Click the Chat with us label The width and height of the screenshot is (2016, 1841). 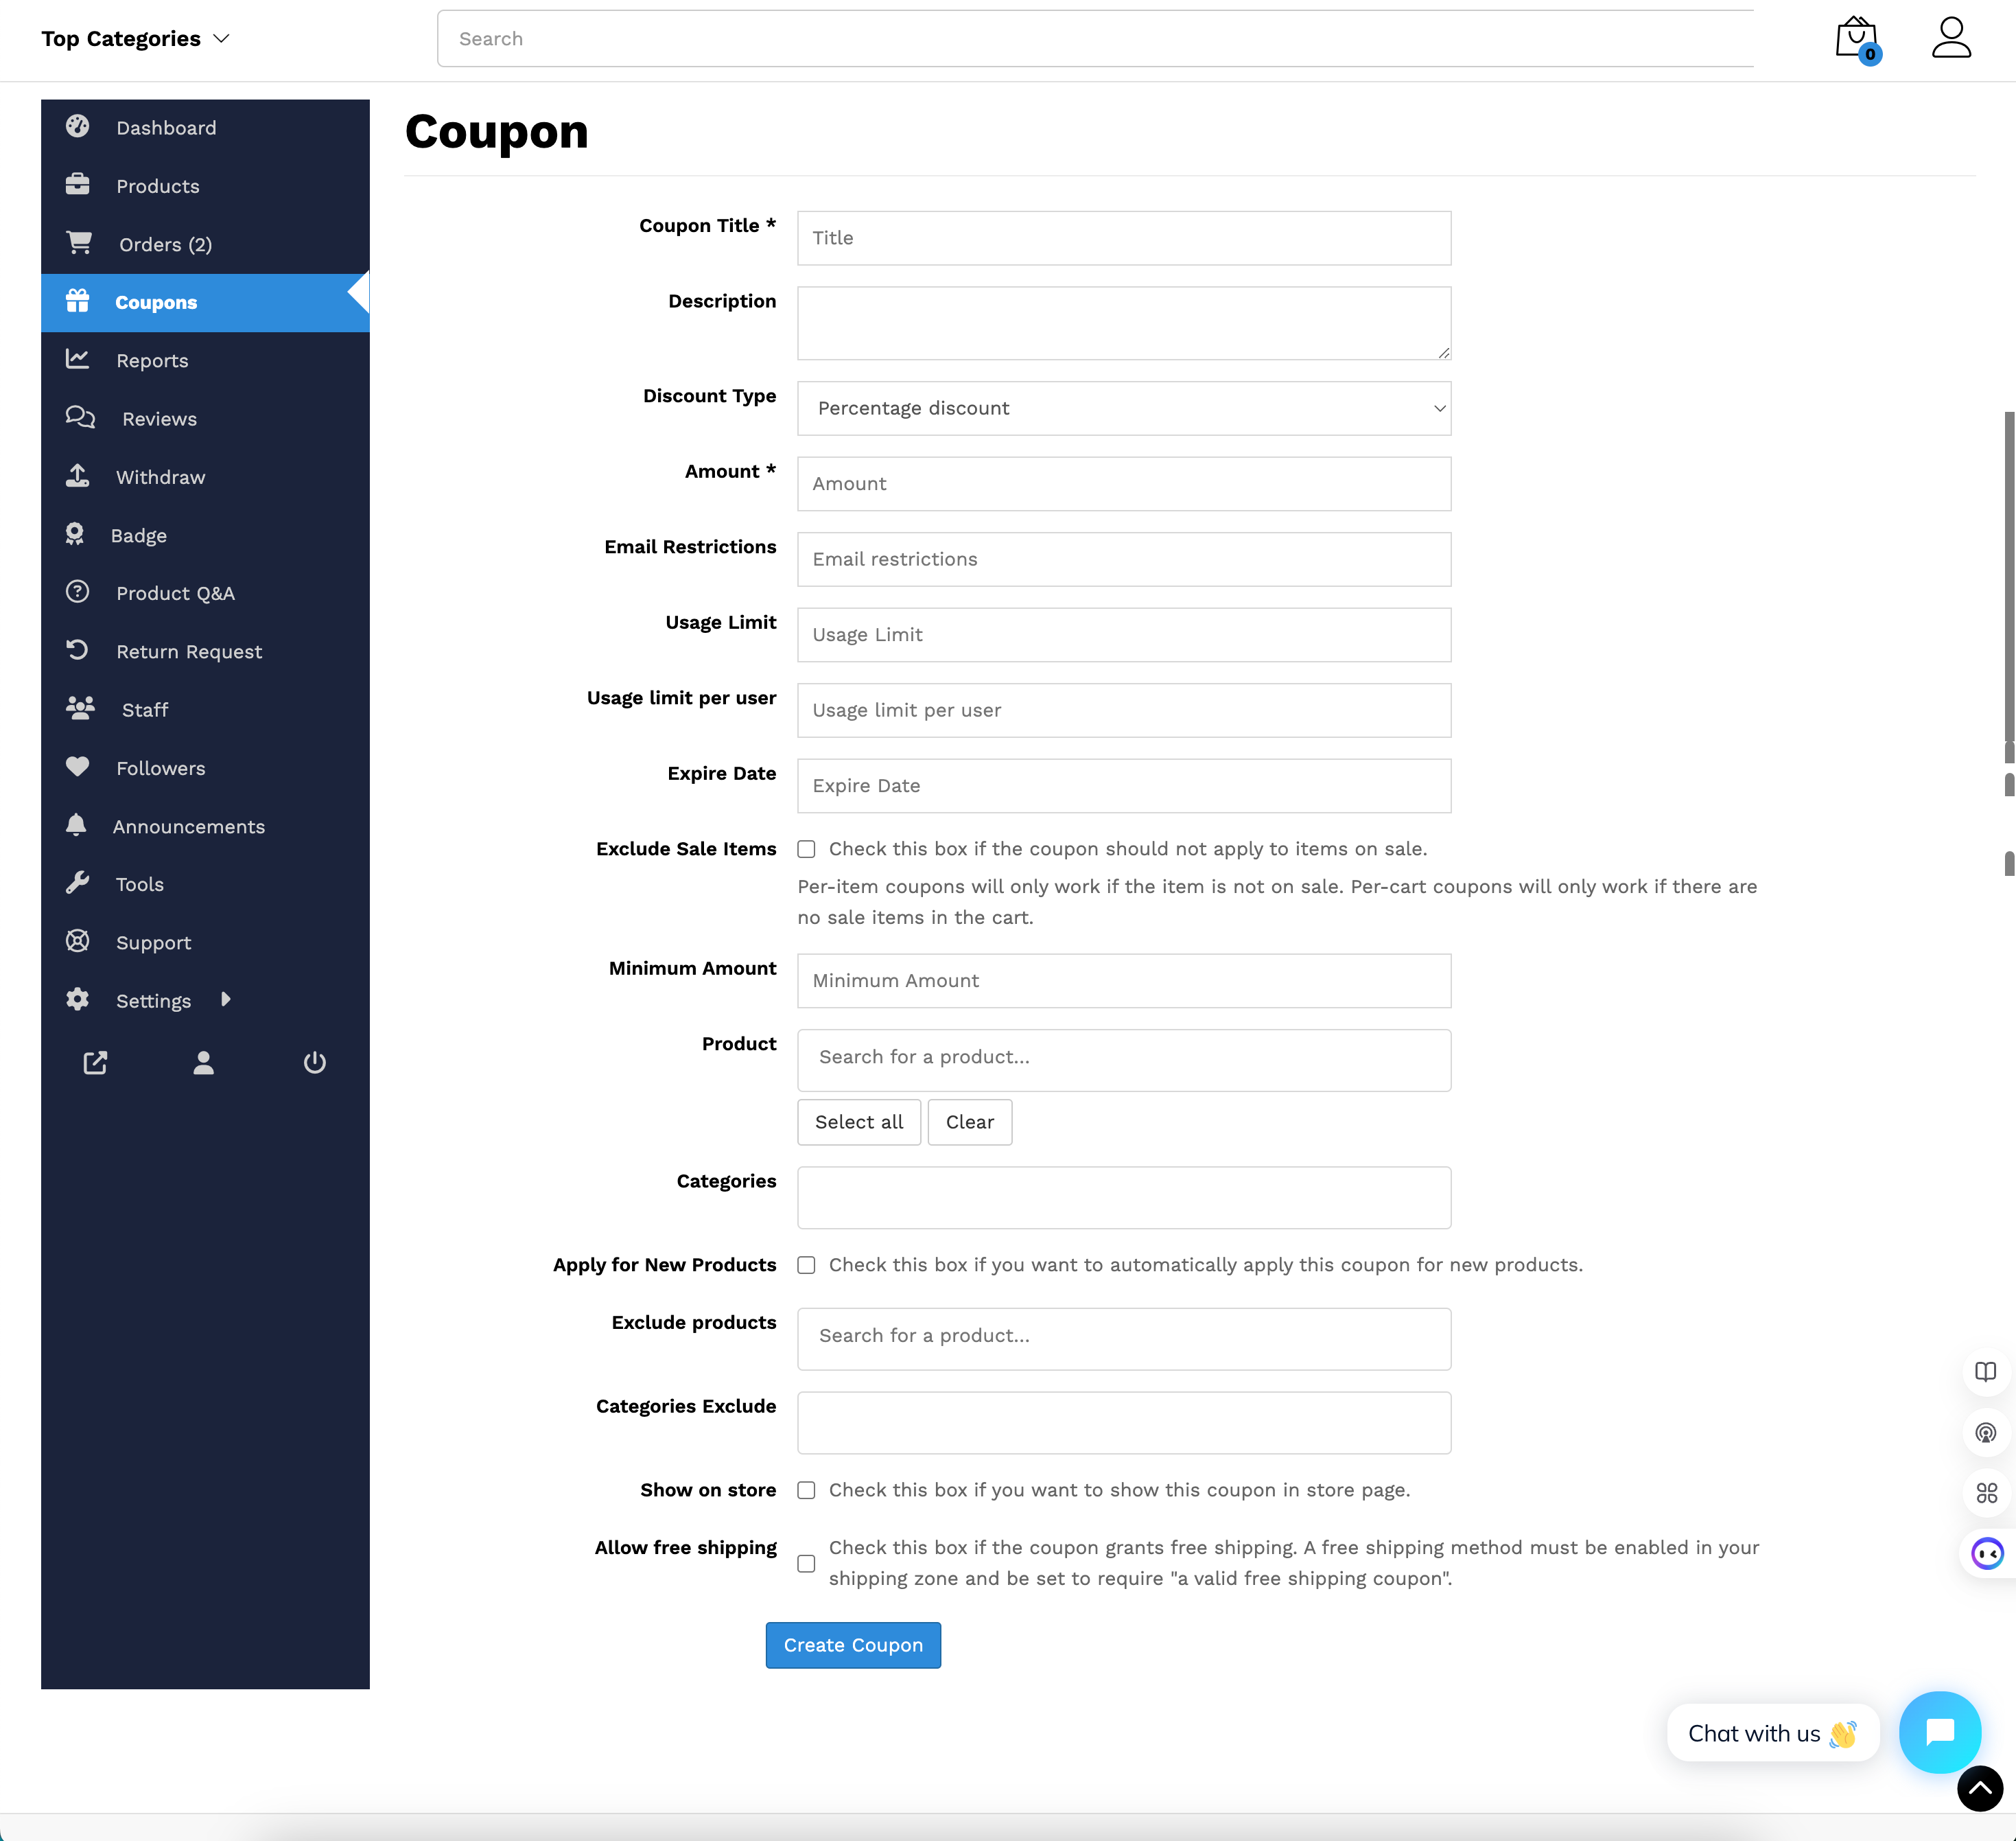coord(1772,1733)
